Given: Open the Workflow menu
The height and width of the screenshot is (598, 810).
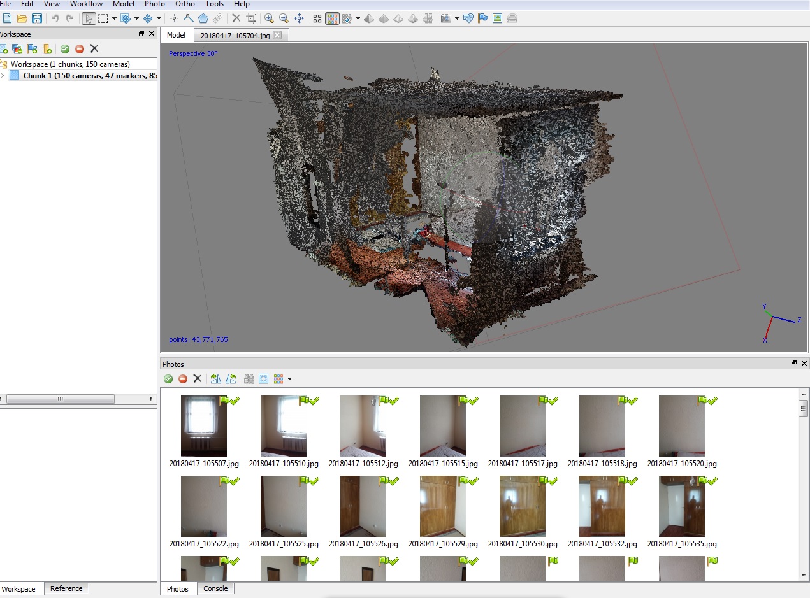Looking at the screenshot, I should [86, 4].
